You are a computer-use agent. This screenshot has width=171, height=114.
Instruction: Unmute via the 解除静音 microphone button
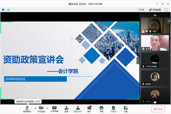pos(27,109)
